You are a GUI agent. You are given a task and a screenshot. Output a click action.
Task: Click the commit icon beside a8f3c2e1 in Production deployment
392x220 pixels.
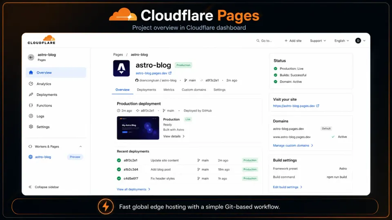138,110
